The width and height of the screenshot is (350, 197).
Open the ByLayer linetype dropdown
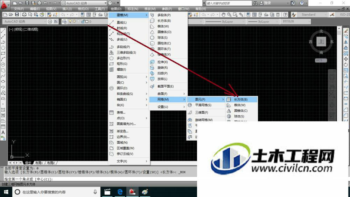[x=225, y=21]
